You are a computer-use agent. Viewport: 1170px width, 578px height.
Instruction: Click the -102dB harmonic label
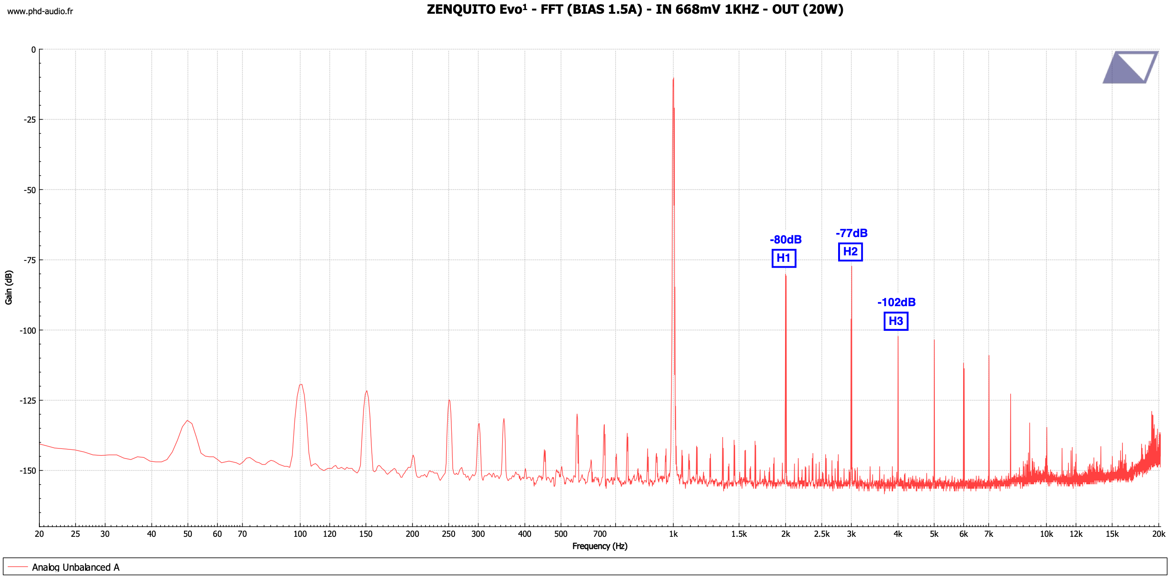[x=897, y=303]
